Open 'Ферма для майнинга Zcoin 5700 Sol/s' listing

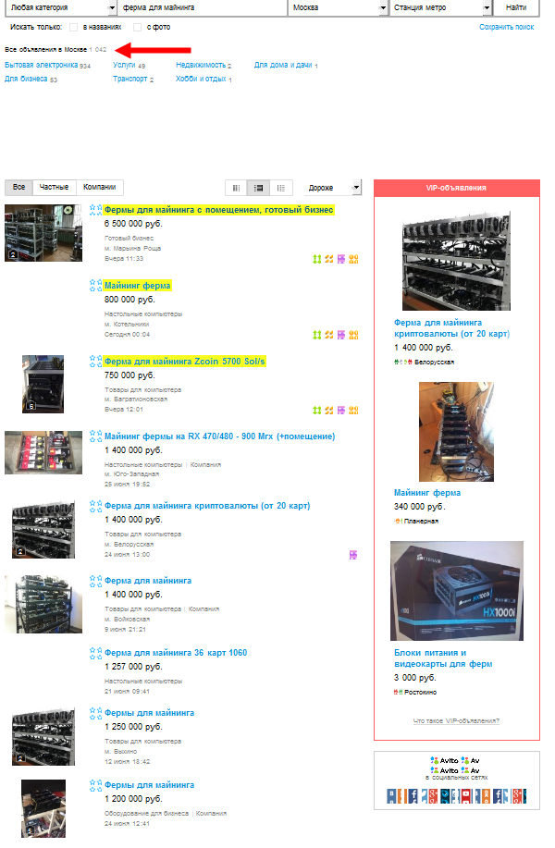pyautogui.click(x=185, y=362)
